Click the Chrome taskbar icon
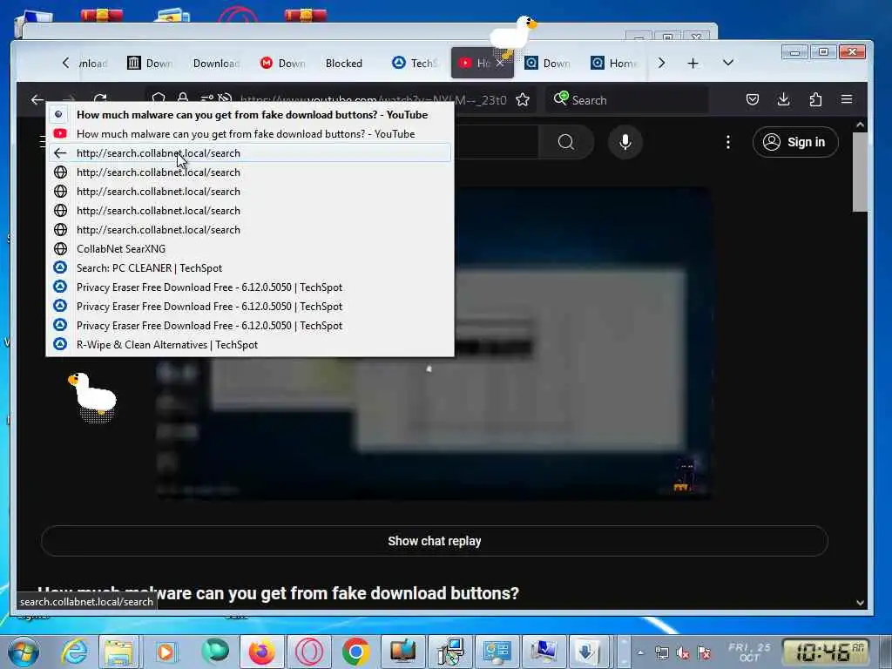Screen dimensions: 892x669 tap(356, 652)
